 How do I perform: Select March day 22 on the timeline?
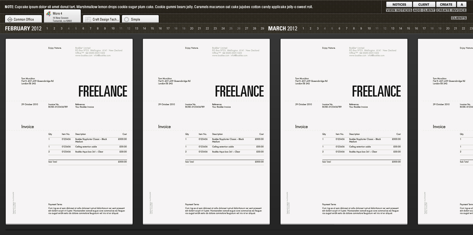(x=463, y=29)
